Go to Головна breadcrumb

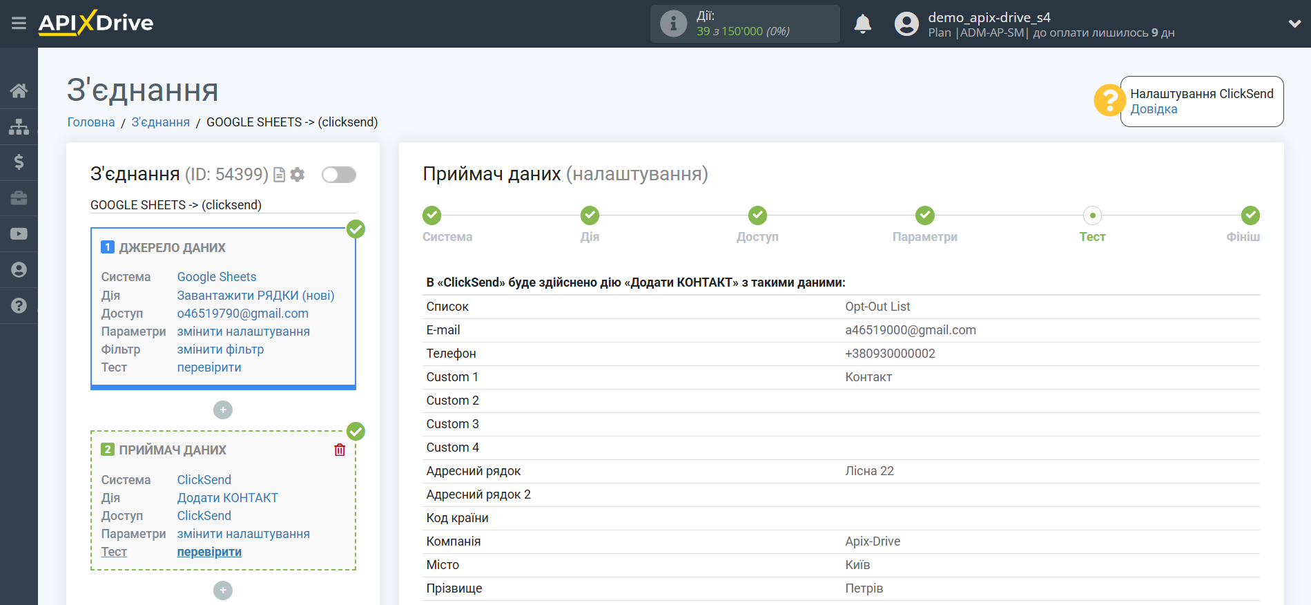91,122
